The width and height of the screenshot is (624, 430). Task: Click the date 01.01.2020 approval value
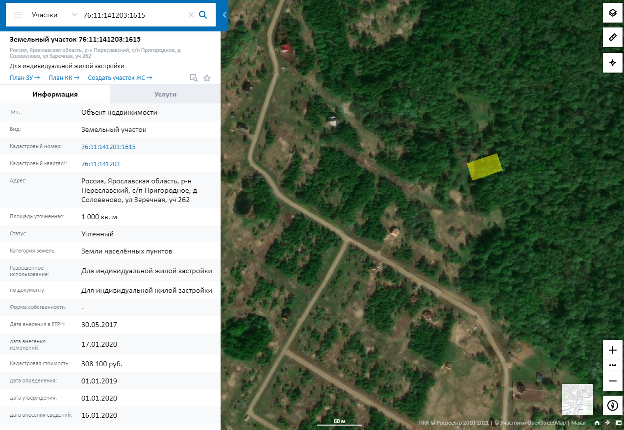click(x=100, y=398)
